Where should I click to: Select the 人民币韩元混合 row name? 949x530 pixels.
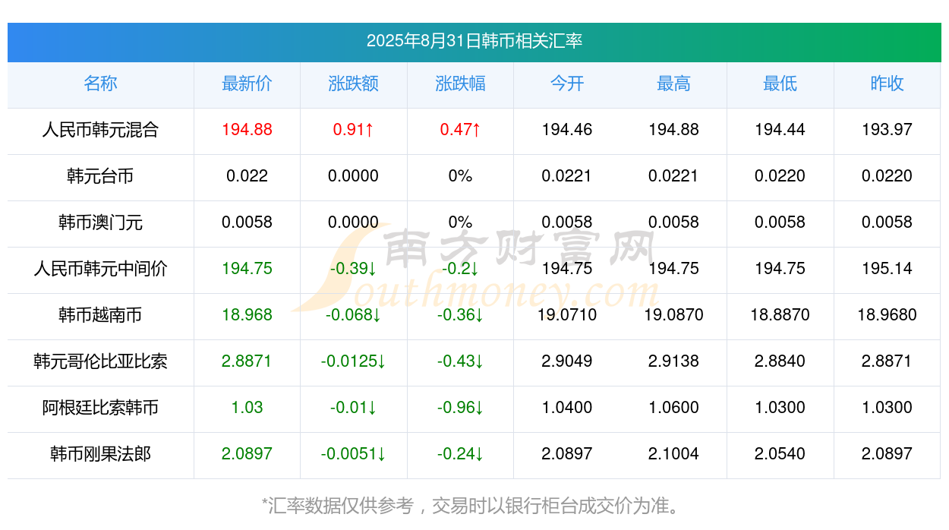coord(100,130)
